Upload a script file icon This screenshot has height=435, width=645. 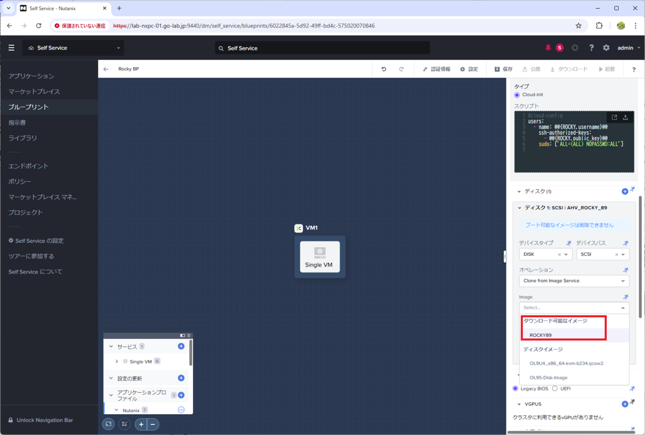[626, 117]
